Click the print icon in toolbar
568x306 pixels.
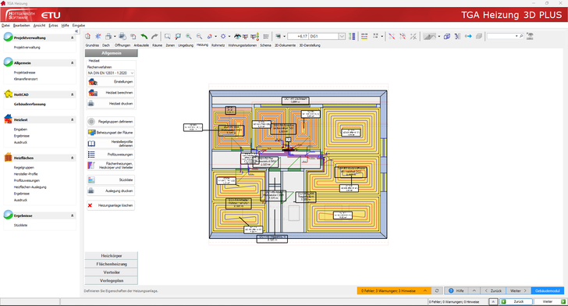click(108, 36)
